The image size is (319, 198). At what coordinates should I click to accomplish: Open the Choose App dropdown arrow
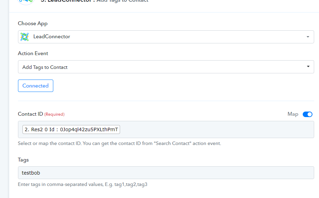[308, 37]
